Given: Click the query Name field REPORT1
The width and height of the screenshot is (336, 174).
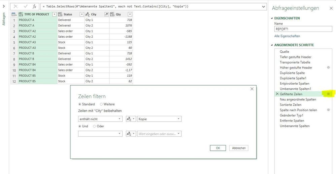Looking at the screenshot, I should click(303, 29).
